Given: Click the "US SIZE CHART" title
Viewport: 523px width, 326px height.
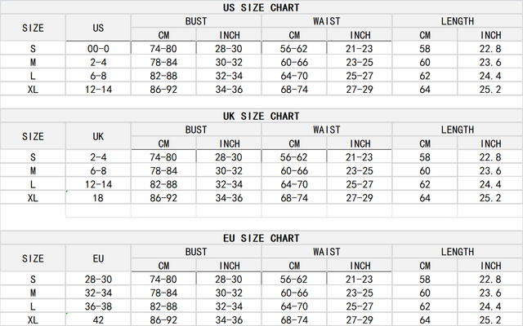Looking at the screenshot, I should (x=261, y=7).
